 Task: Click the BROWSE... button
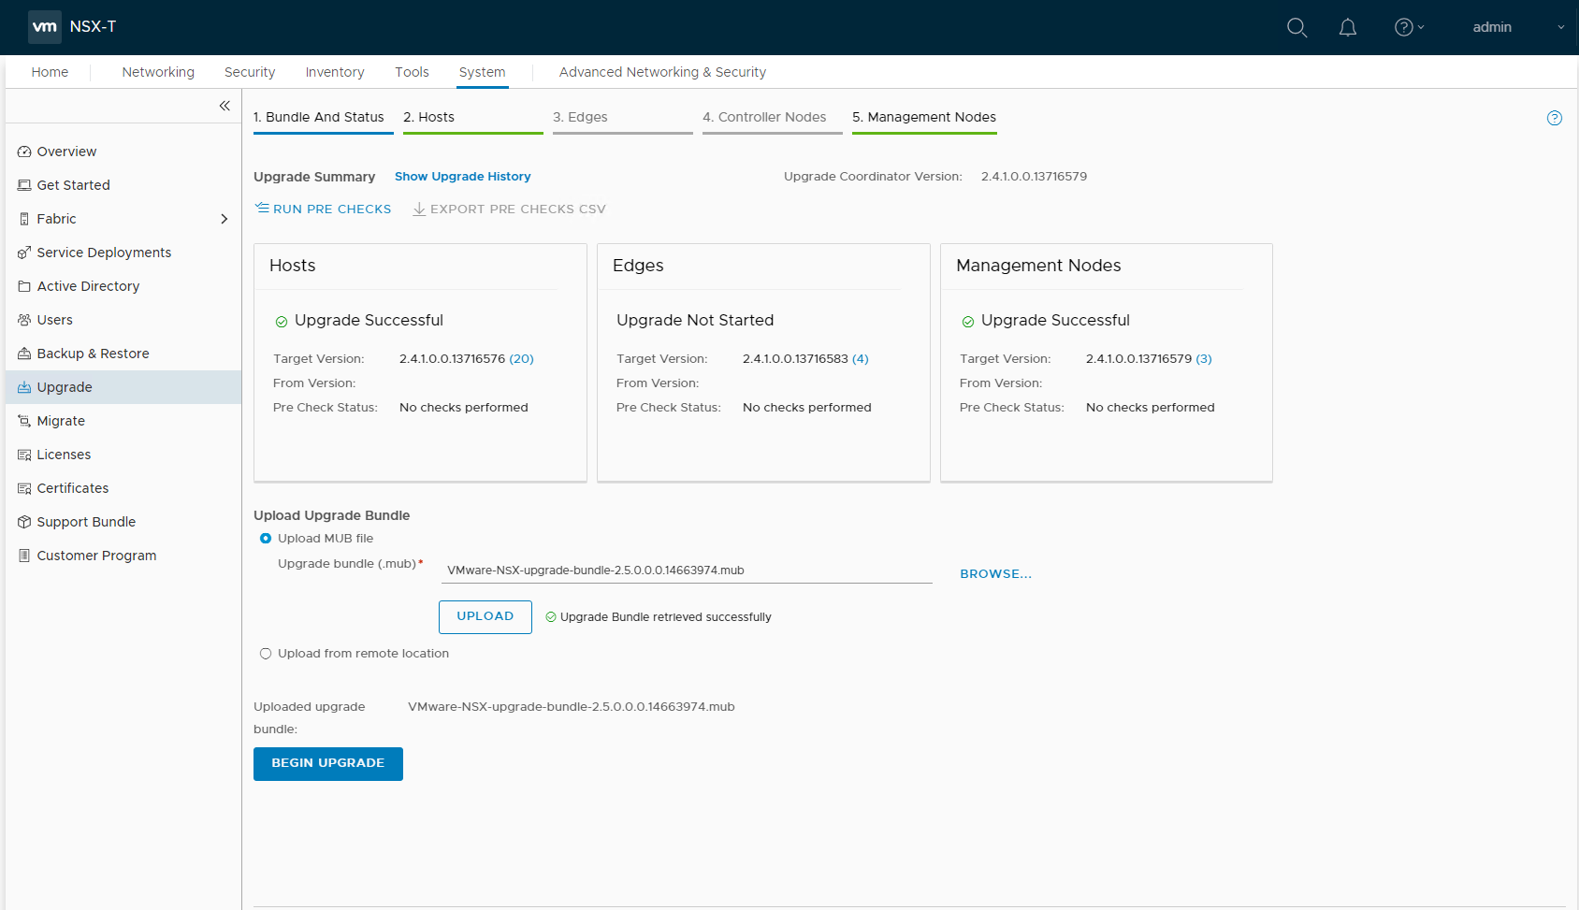click(995, 574)
